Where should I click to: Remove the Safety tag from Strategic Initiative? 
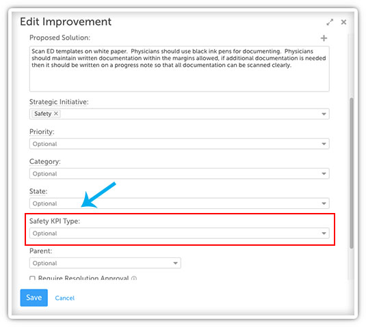point(56,113)
